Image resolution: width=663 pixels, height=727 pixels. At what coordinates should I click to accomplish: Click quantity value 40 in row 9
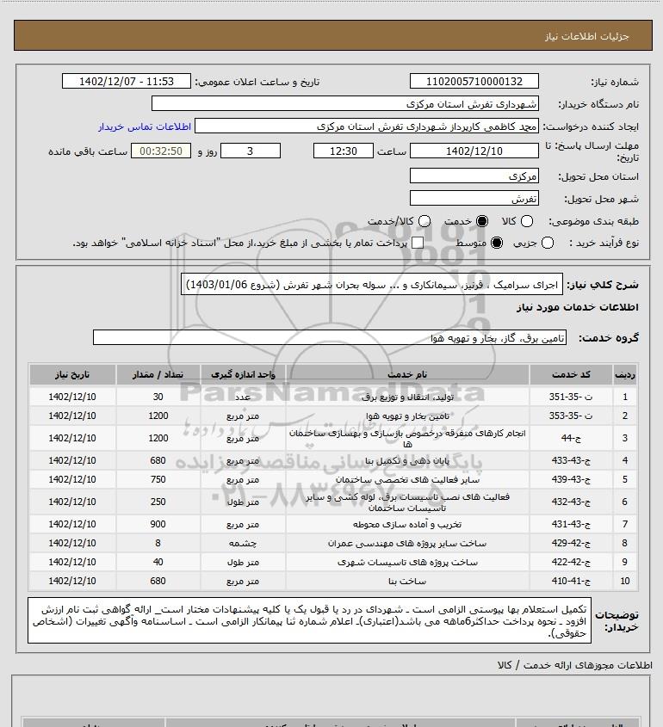point(158,563)
